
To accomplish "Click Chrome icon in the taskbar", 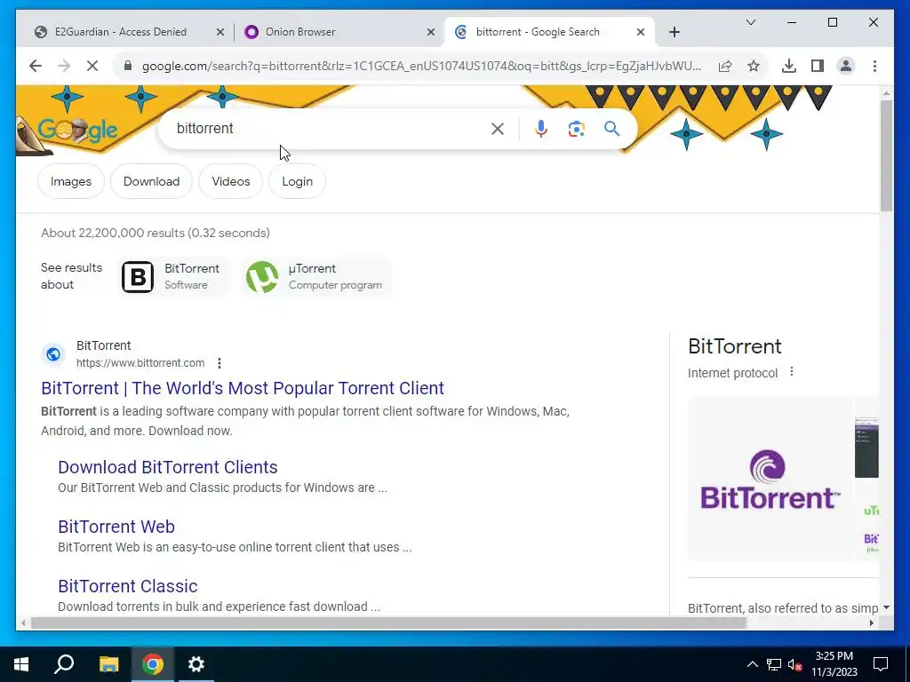I will click(x=153, y=664).
